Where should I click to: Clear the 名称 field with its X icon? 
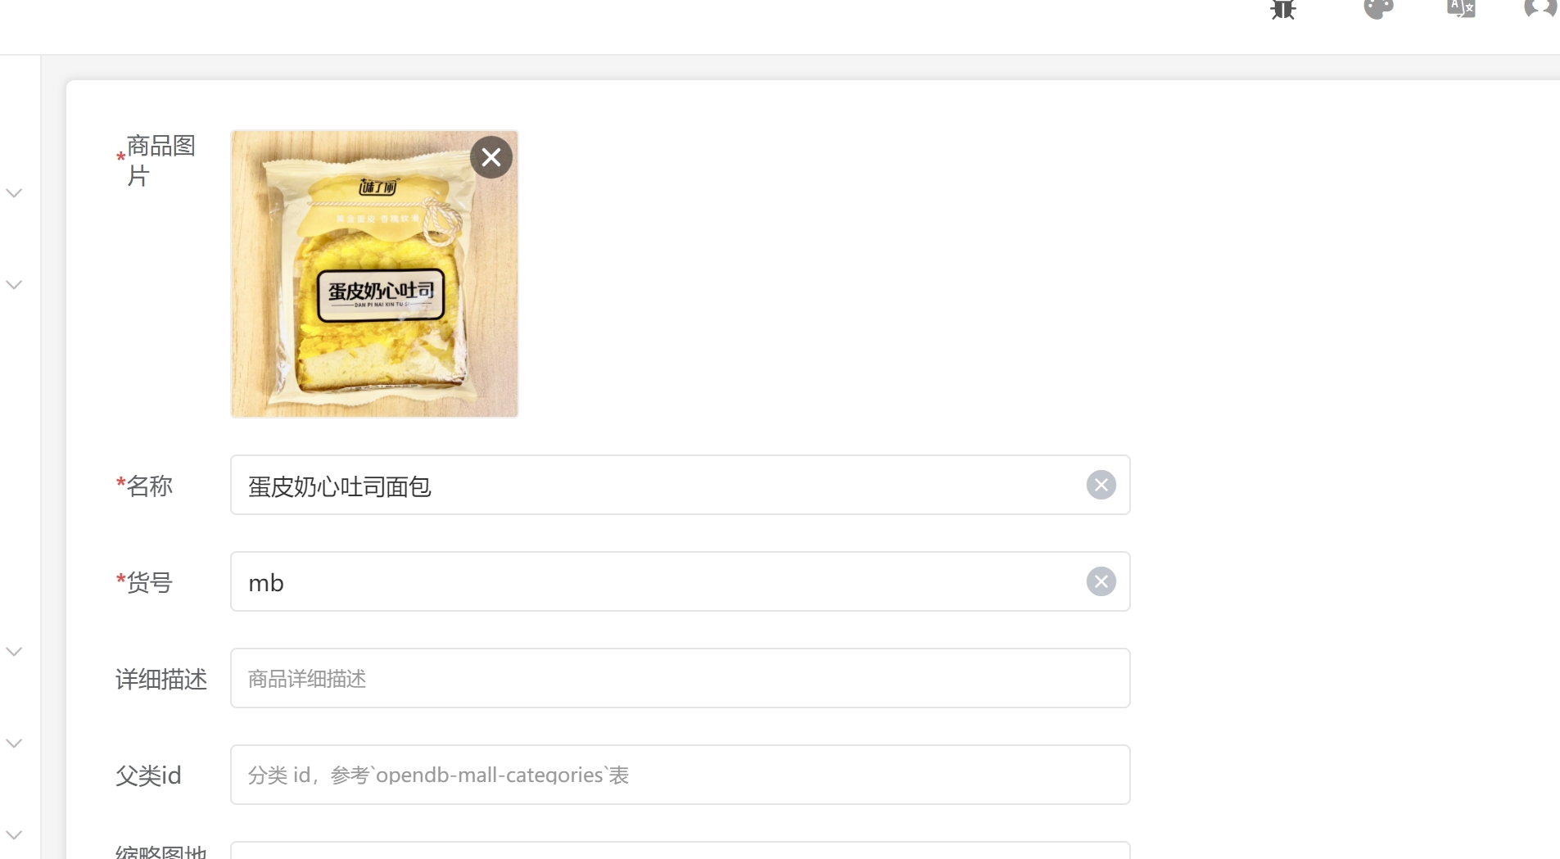[1101, 485]
